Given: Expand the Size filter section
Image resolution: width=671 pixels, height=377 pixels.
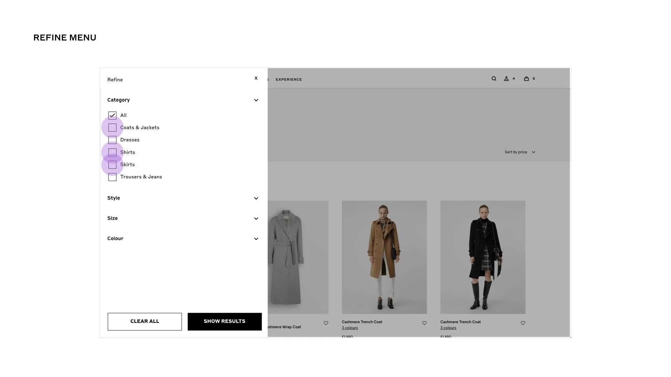Looking at the screenshot, I should point(256,219).
